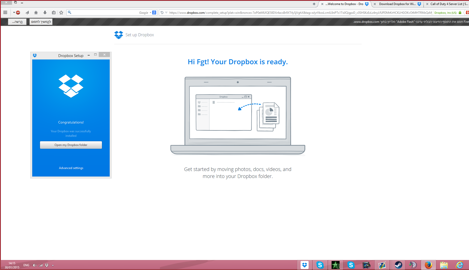Expand the Adblock Plus dropdown arrow
The height and width of the screenshot is (270, 469).
click(x=14, y=12)
